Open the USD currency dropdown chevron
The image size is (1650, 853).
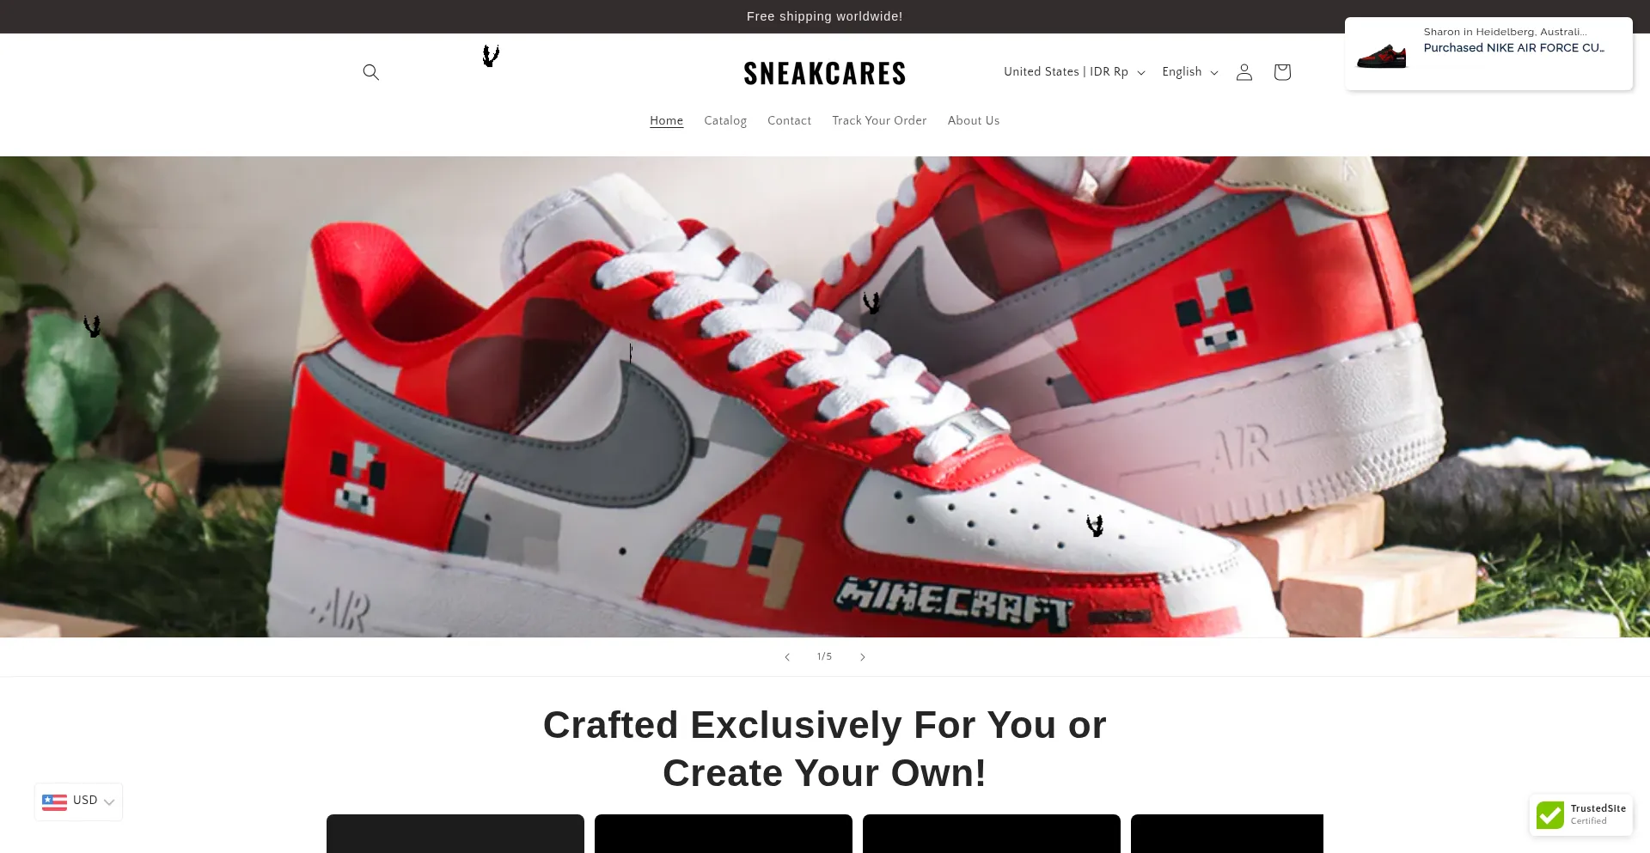pos(109,802)
